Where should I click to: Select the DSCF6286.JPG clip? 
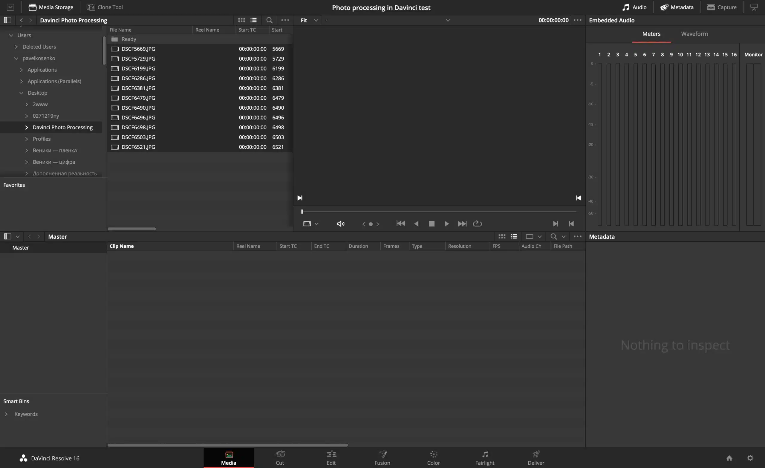[x=138, y=78]
